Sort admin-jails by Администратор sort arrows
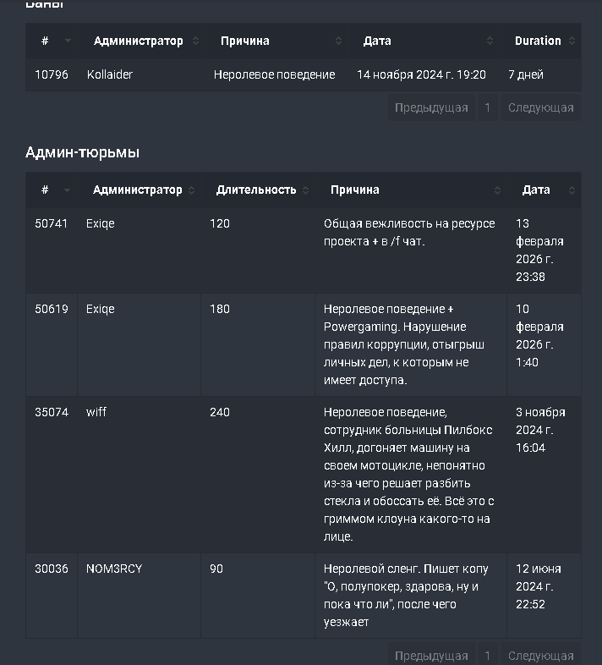 point(191,190)
